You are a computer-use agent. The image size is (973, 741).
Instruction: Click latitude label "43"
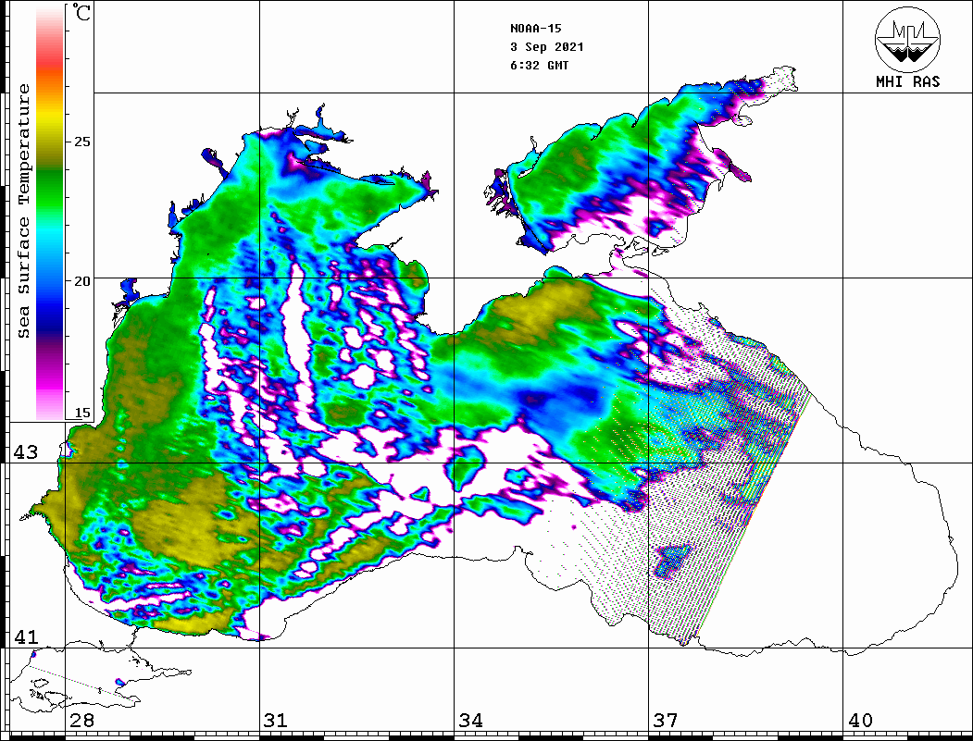(x=26, y=452)
